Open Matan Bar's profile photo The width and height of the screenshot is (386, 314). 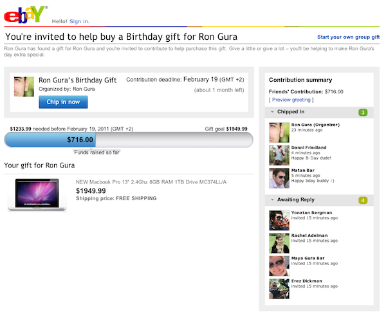279,178
